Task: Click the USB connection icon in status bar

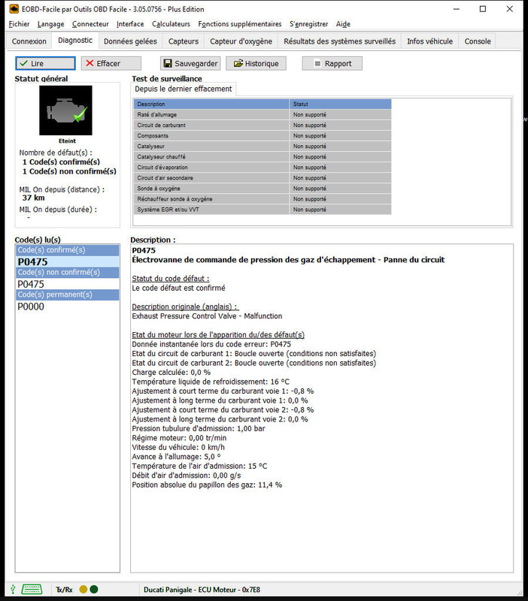Action: coord(13,589)
